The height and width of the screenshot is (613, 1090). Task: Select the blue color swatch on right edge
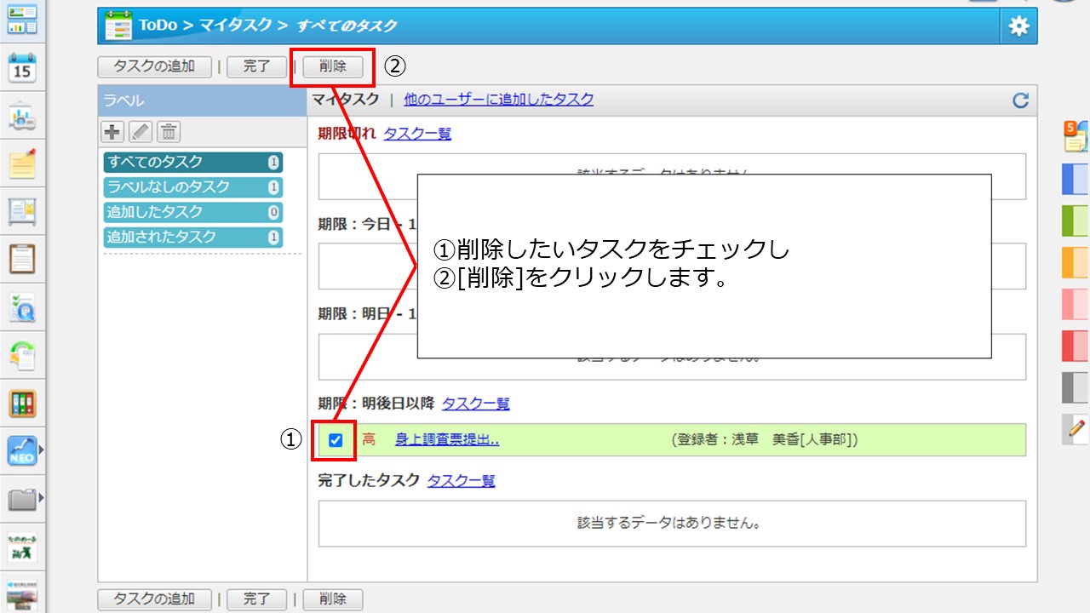1076,180
